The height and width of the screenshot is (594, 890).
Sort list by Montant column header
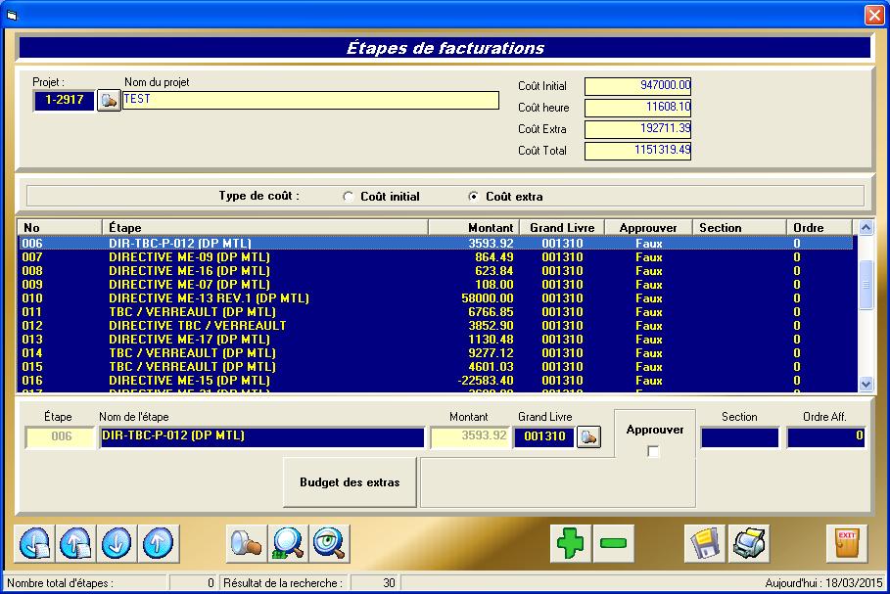[474, 228]
